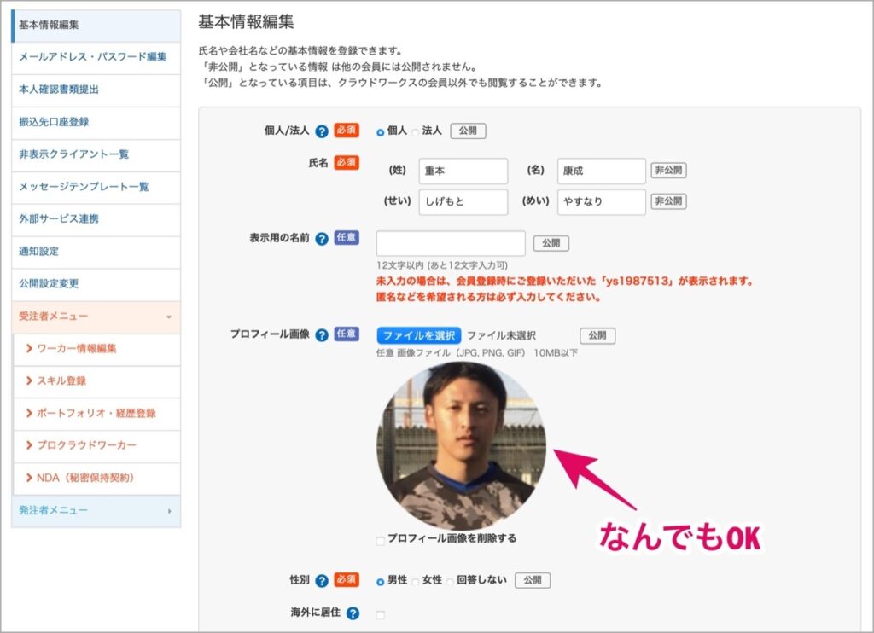Open 振込先口座登録 sidebar item
The height and width of the screenshot is (633, 874).
(x=96, y=123)
